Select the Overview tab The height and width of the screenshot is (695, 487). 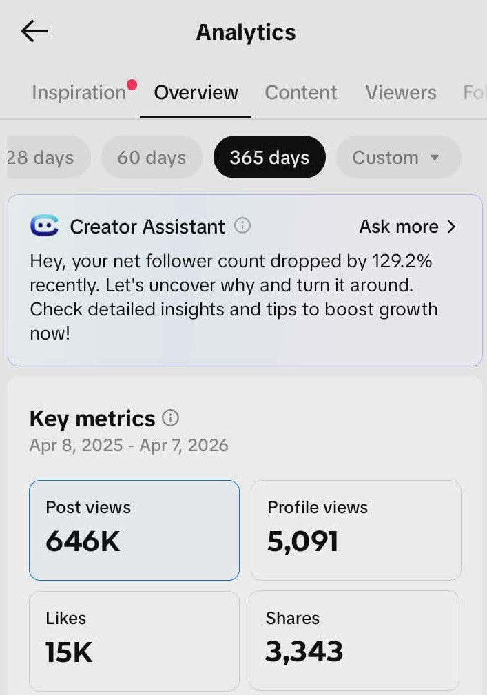click(x=196, y=93)
